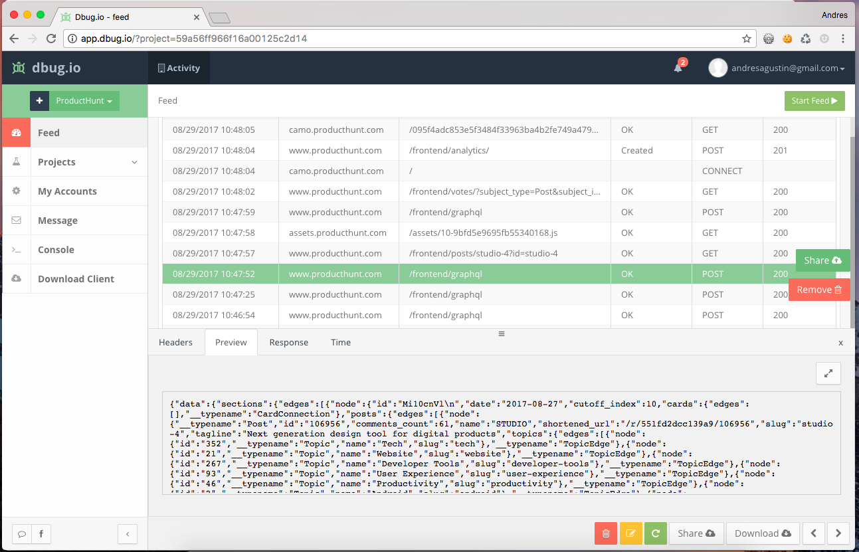859x552 pixels.
Task: Select the /frontend/posts/studio-4 row
Action: (499, 253)
